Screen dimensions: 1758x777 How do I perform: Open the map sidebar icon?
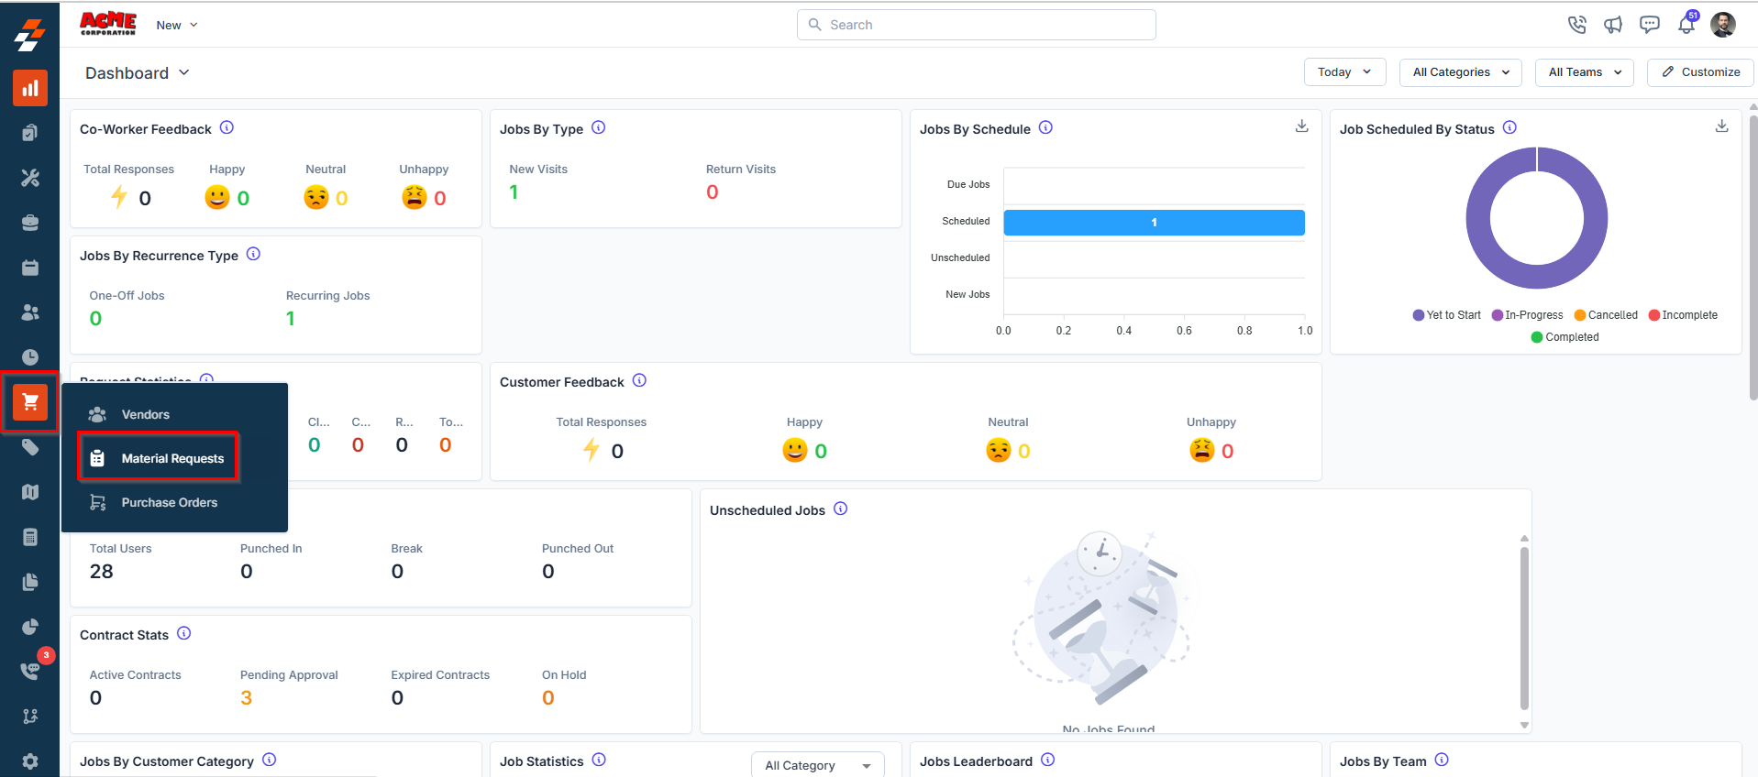click(x=30, y=492)
